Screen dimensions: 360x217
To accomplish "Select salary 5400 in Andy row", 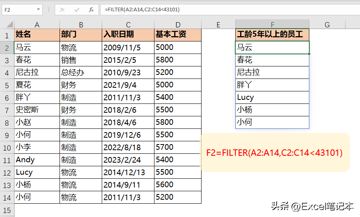I will point(178,159).
